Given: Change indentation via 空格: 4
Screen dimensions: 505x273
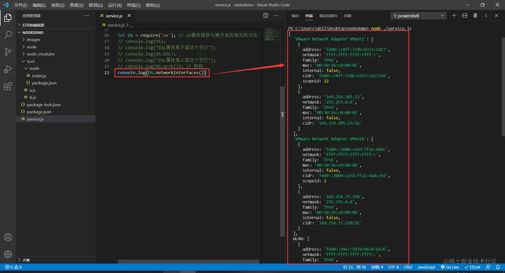Looking at the screenshot, I should pos(377,267).
